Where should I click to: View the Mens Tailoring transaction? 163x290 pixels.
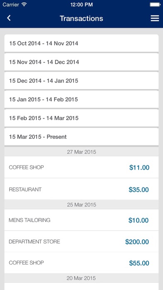pos(81,220)
